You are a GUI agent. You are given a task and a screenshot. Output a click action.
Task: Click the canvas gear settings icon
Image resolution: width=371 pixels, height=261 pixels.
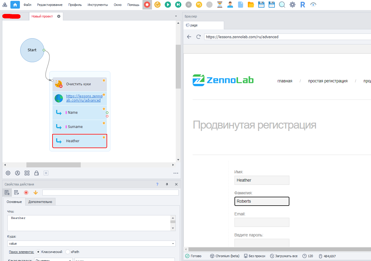[8, 173]
